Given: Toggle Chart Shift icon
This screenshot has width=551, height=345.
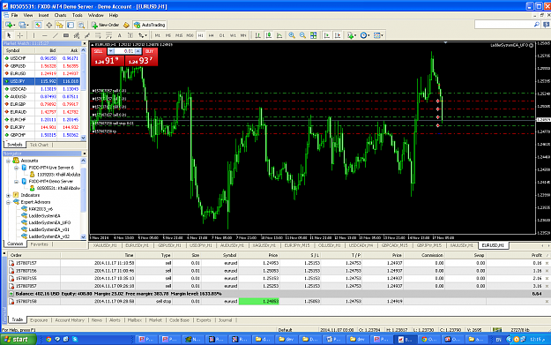Looking at the screenshot, I should [338, 35].
